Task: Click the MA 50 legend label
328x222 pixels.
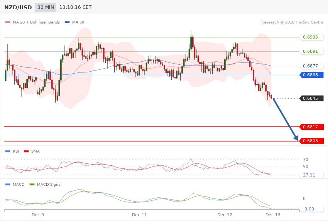Action: [x=78, y=22]
